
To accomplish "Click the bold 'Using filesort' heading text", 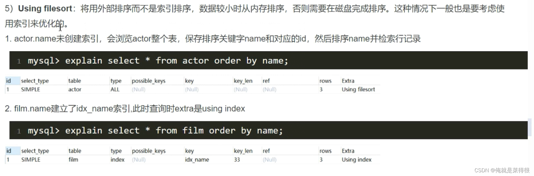I will pyautogui.click(x=45, y=9).
